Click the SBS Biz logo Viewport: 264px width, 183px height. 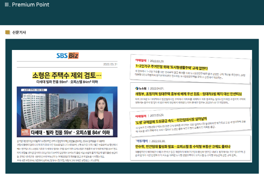[x=67, y=56]
